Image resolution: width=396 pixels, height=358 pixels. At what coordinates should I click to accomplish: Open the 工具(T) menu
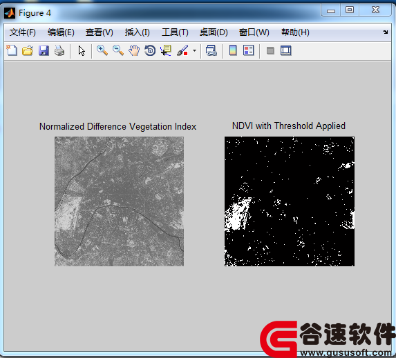175,32
